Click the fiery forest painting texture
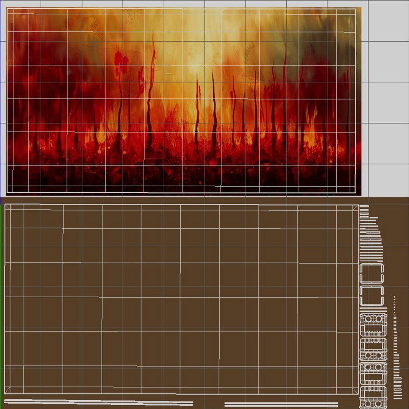Image resolution: width=409 pixels, height=409 pixels. pos(184,101)
